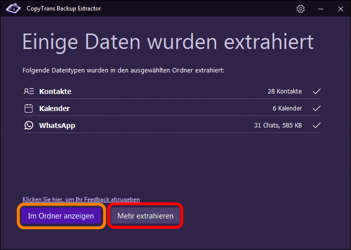Click the heading 'Einige Daten wurden extrahiert'
This screenshot has width=351, height=250.
pos(168,42)
